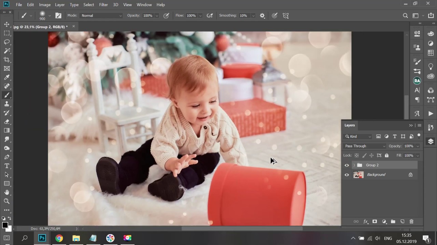Open the brush settings panel icon
Image resolution: width=437 pixels, height=245 pixels.
58,15
